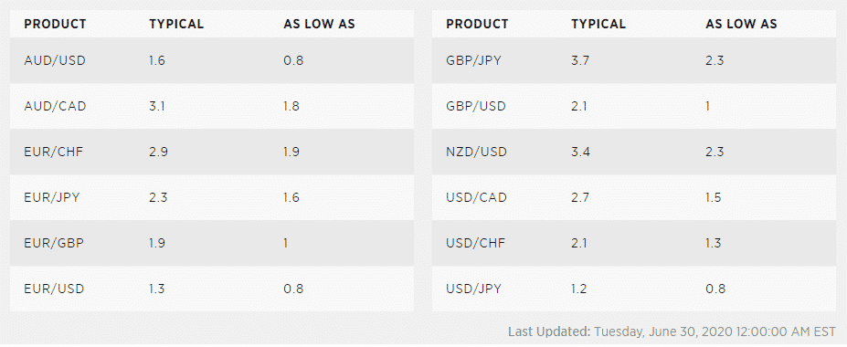The image size is (847, 347).
Task: Click the AUD/USD product cell
Action: pos(55,60)
